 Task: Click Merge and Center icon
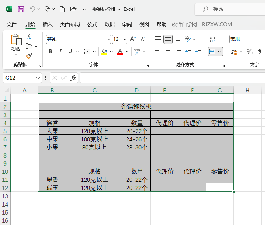coord(212,52)
